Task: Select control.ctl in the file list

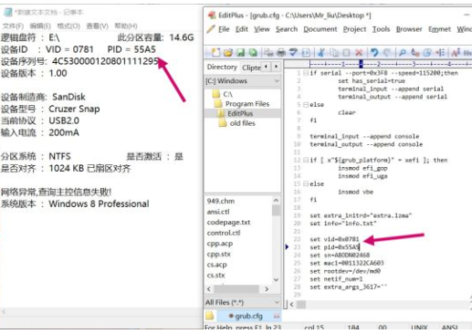Action: (224, 233)
